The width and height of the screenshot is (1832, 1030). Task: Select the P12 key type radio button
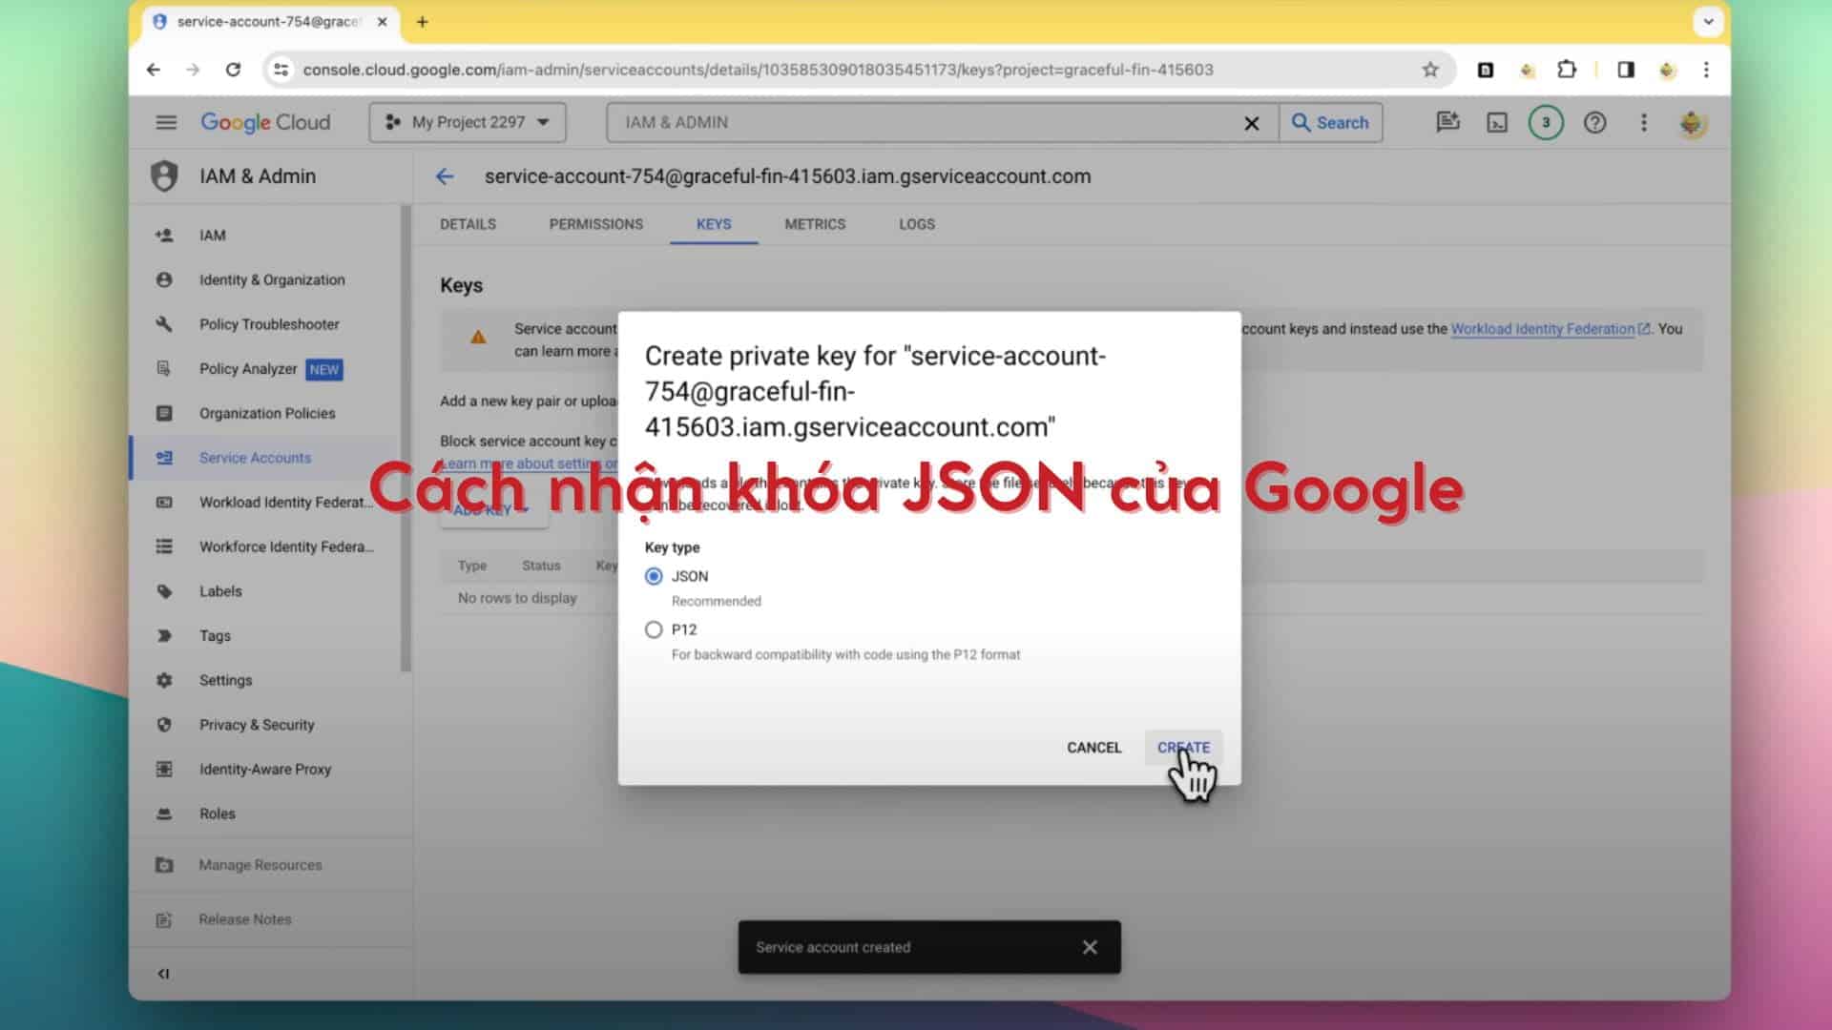654,629
